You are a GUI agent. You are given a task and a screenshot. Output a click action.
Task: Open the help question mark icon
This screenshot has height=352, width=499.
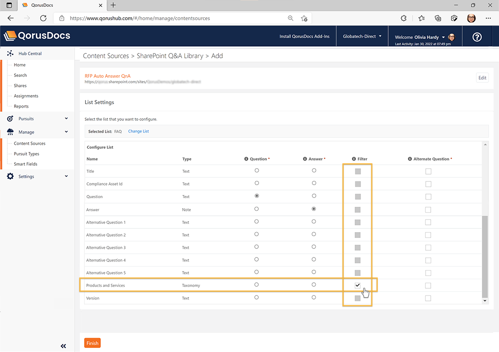click(477, 37)
